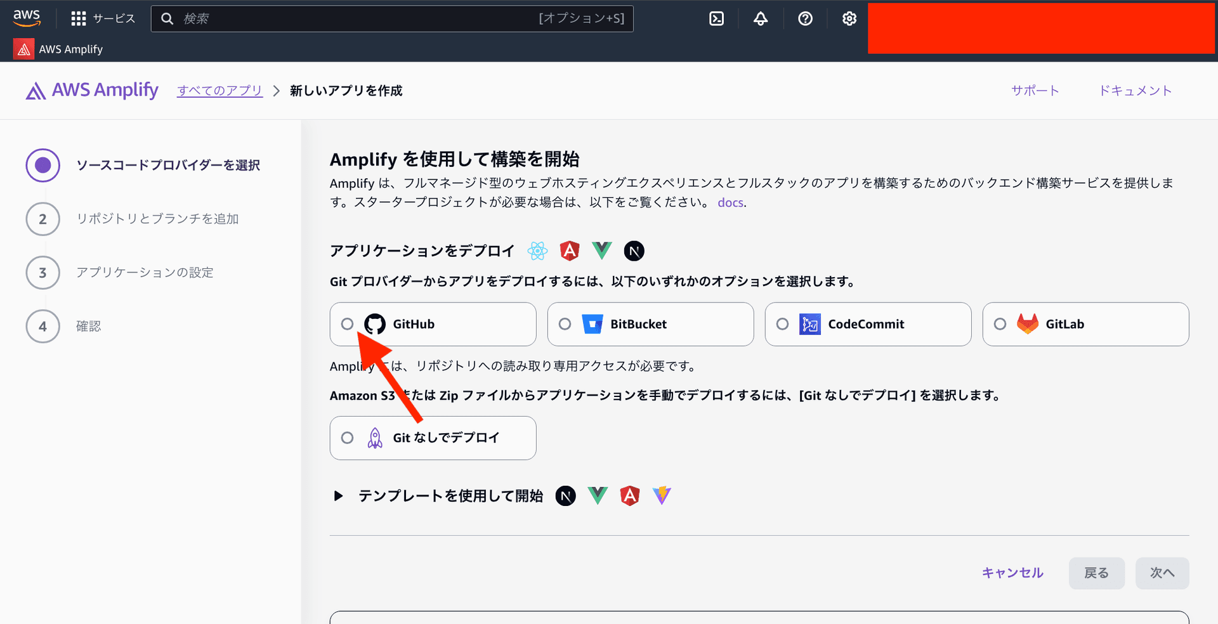Focus the 検索 search field
The image size is (1218, 624).
pos(392,19)
